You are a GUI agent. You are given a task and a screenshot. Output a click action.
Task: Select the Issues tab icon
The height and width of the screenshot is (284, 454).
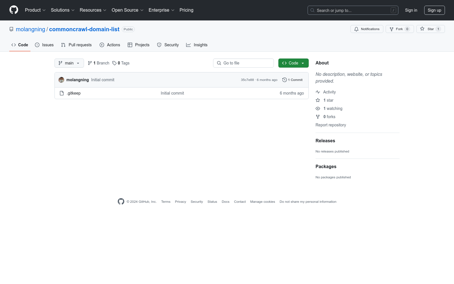[37, 45]
